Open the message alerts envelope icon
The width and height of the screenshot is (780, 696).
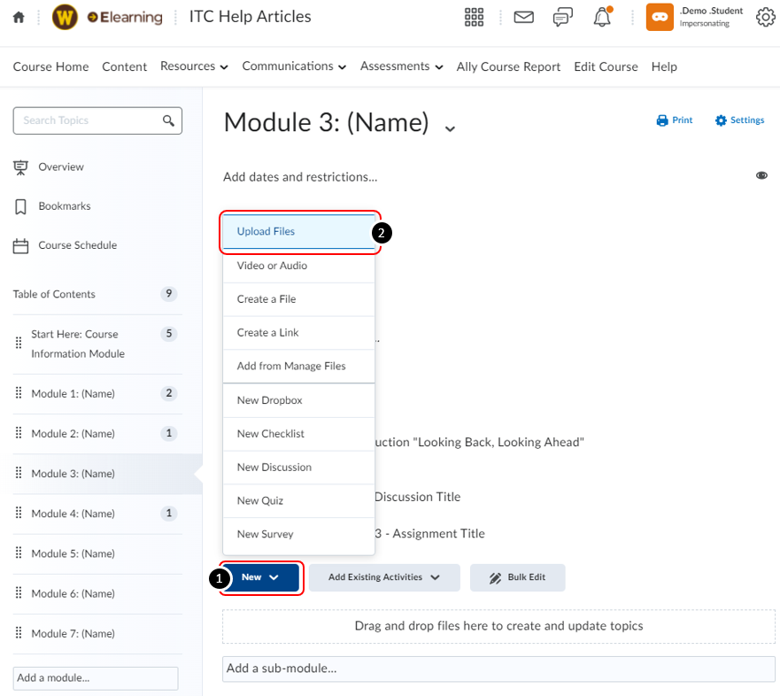[x=523, y=17]
